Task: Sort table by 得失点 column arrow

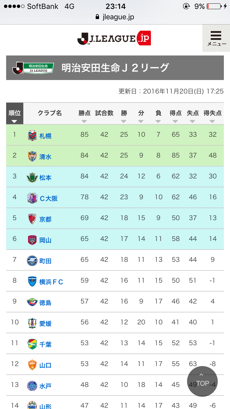Action: point(212,121)
